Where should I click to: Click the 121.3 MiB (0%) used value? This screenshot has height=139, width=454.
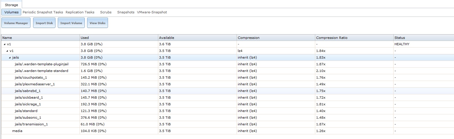(x=93, y=111)
